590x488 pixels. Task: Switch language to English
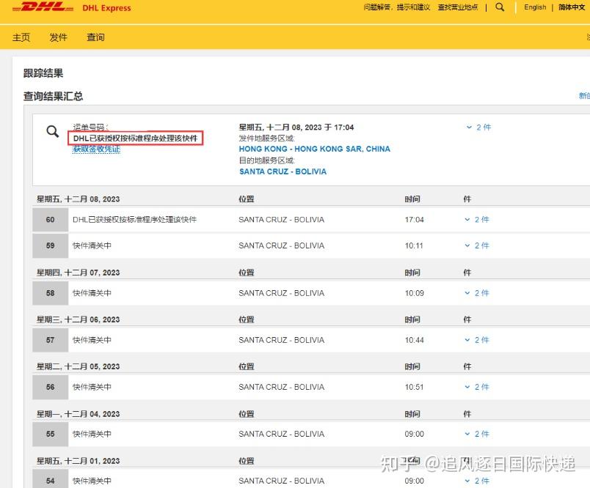tap(535, 7)
